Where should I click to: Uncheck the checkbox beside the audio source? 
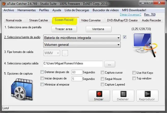click(124, 37)
